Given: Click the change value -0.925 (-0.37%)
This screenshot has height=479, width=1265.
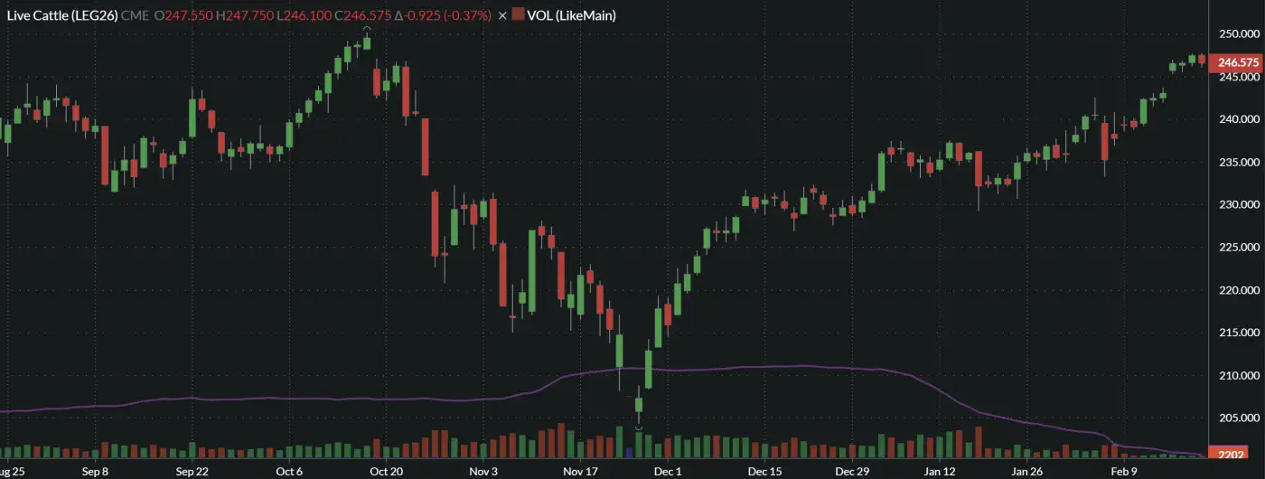Looking at the screenshot, I should click(x=442, y=15).
